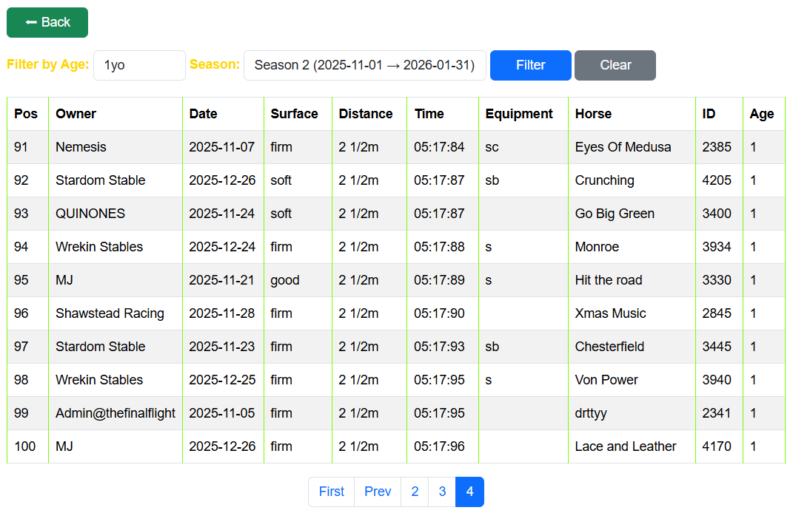Jump to page 3 in pagination
The width and height of the screenshot is (793, 513).
442,492
